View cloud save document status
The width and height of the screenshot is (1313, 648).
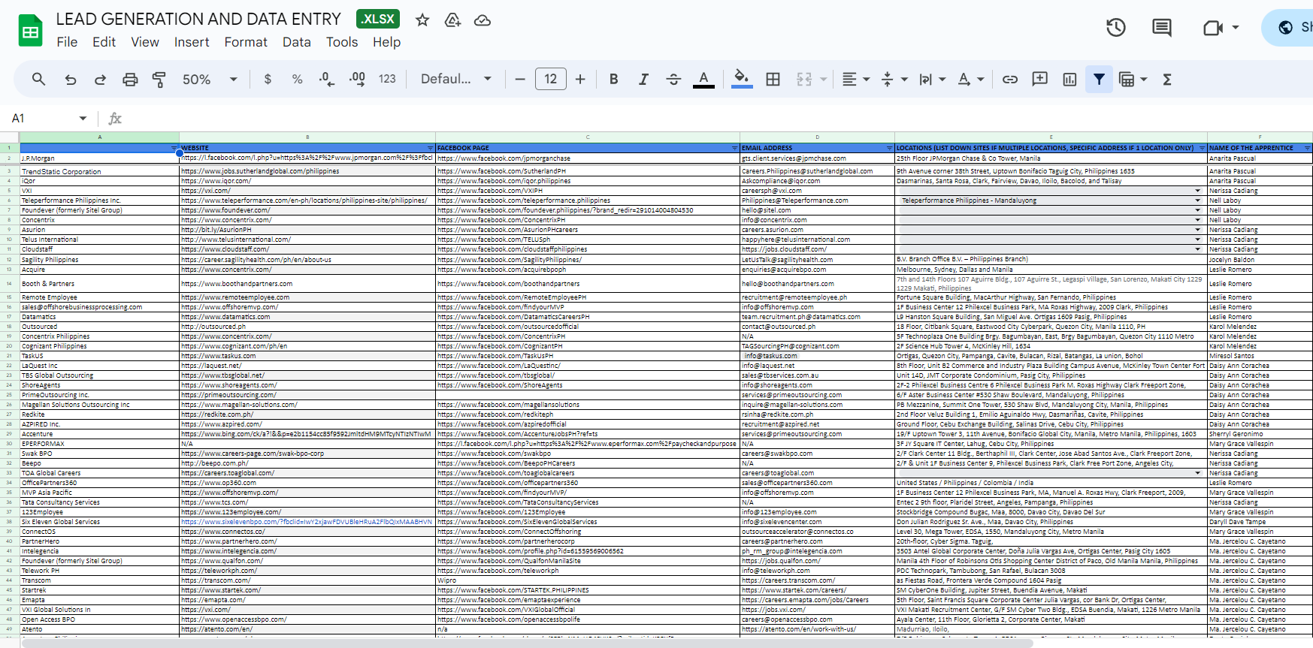pos(483,20)
